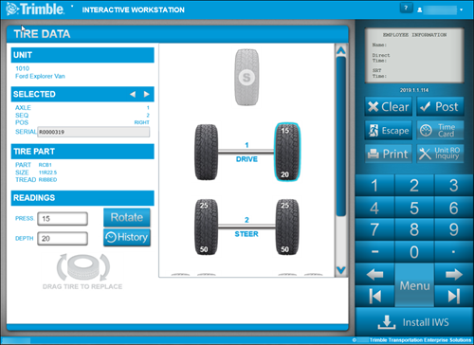Open the Time Card clock button
The image size is (474, 345).
click(x=440, y=130)
